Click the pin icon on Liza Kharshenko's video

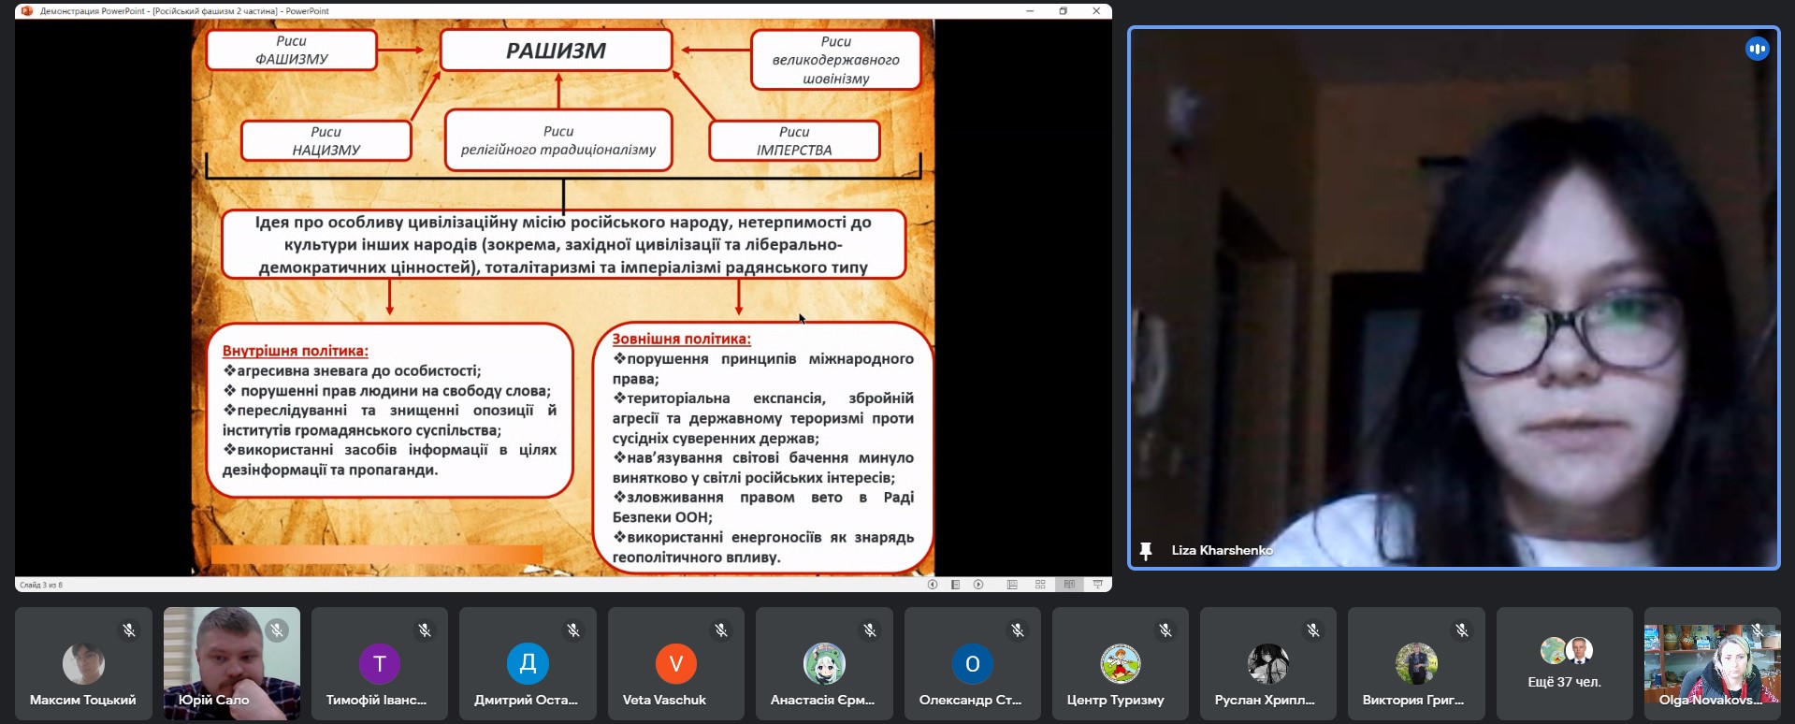pyautogui.click(x=1145, y=551)
